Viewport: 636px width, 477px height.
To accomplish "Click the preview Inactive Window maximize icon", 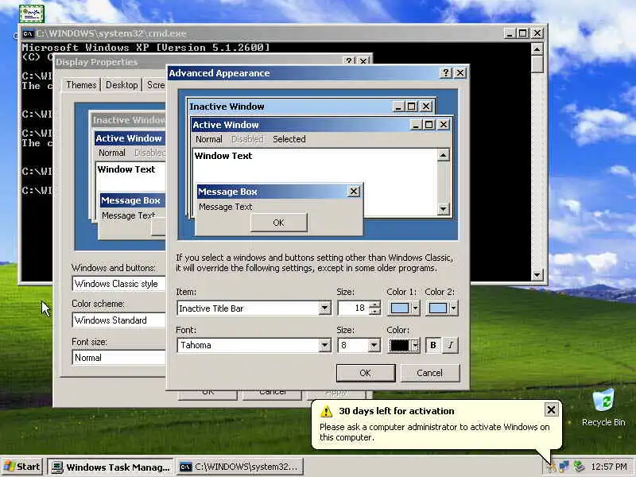I will 412,107.
